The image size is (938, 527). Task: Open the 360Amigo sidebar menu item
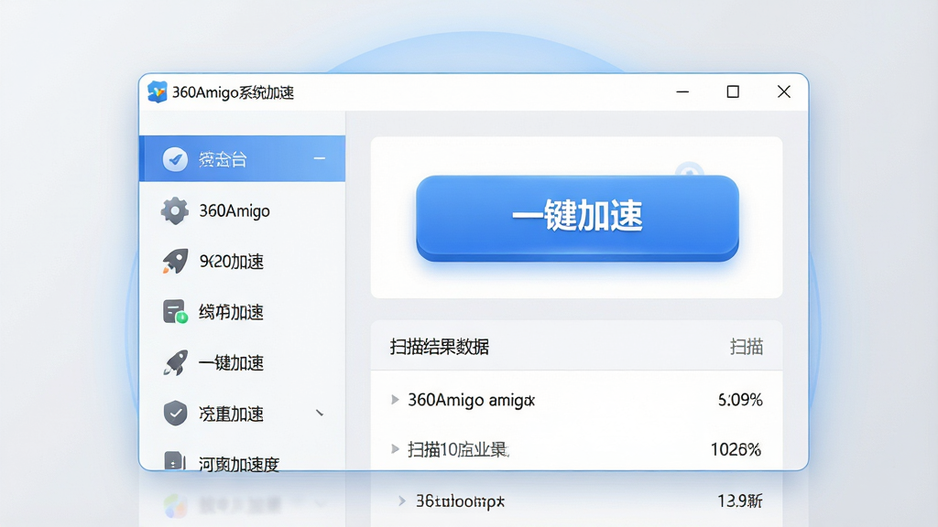[242, 211]
